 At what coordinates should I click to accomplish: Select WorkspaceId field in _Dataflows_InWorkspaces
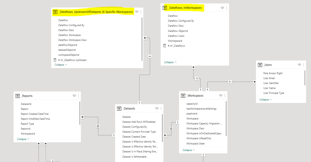(x=175, y=41)
